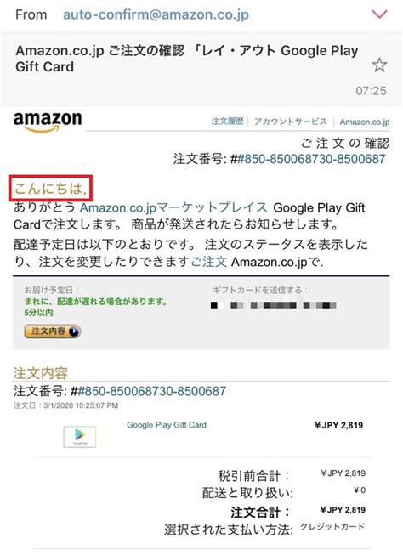Open the amazon logo
The image size is (403, 555).
click(x=48, y=122)
